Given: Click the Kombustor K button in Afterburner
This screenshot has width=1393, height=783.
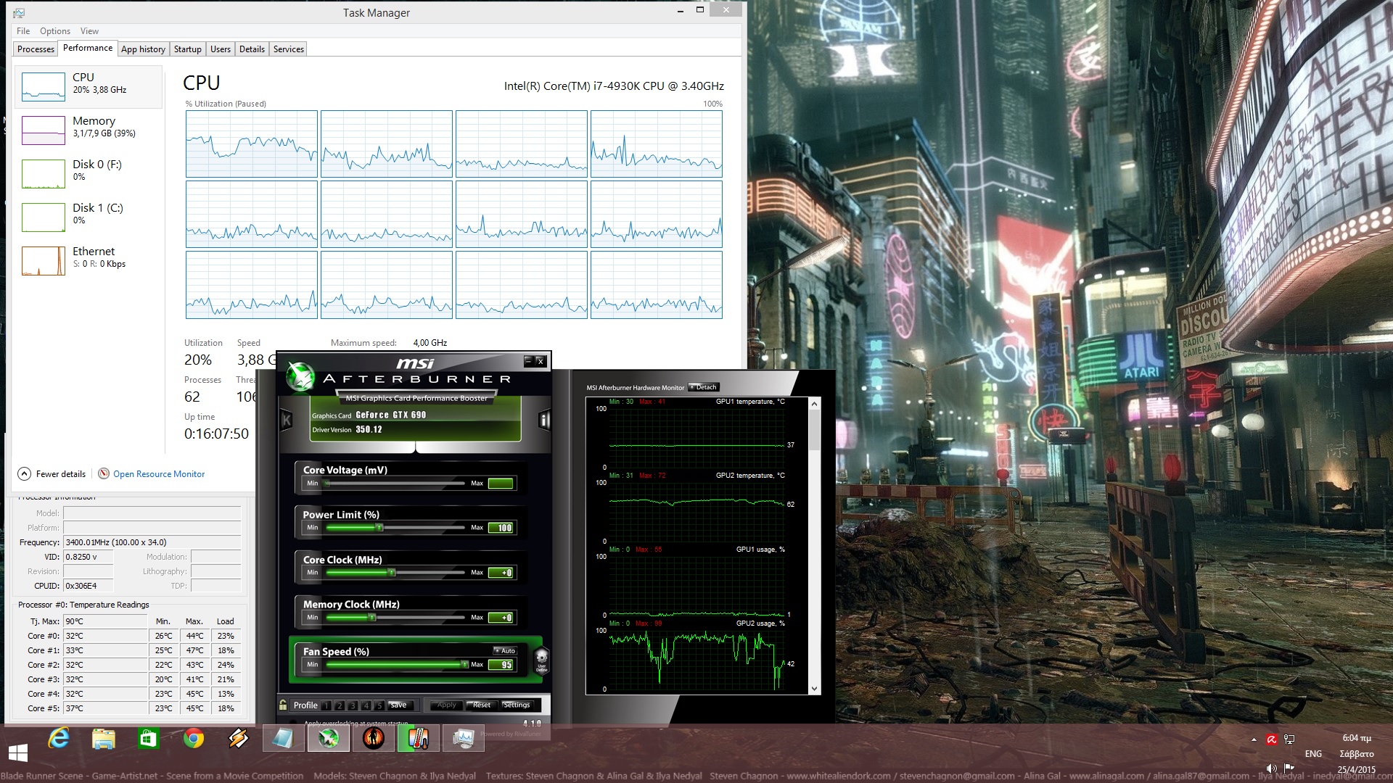Looking at the screenshot, I should pos(286,420).
